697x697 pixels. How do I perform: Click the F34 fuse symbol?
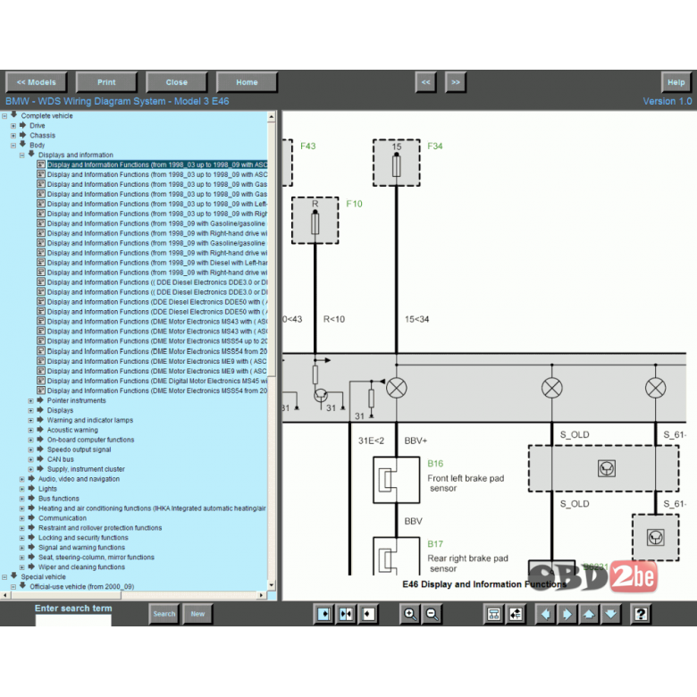tap(396, 163)
